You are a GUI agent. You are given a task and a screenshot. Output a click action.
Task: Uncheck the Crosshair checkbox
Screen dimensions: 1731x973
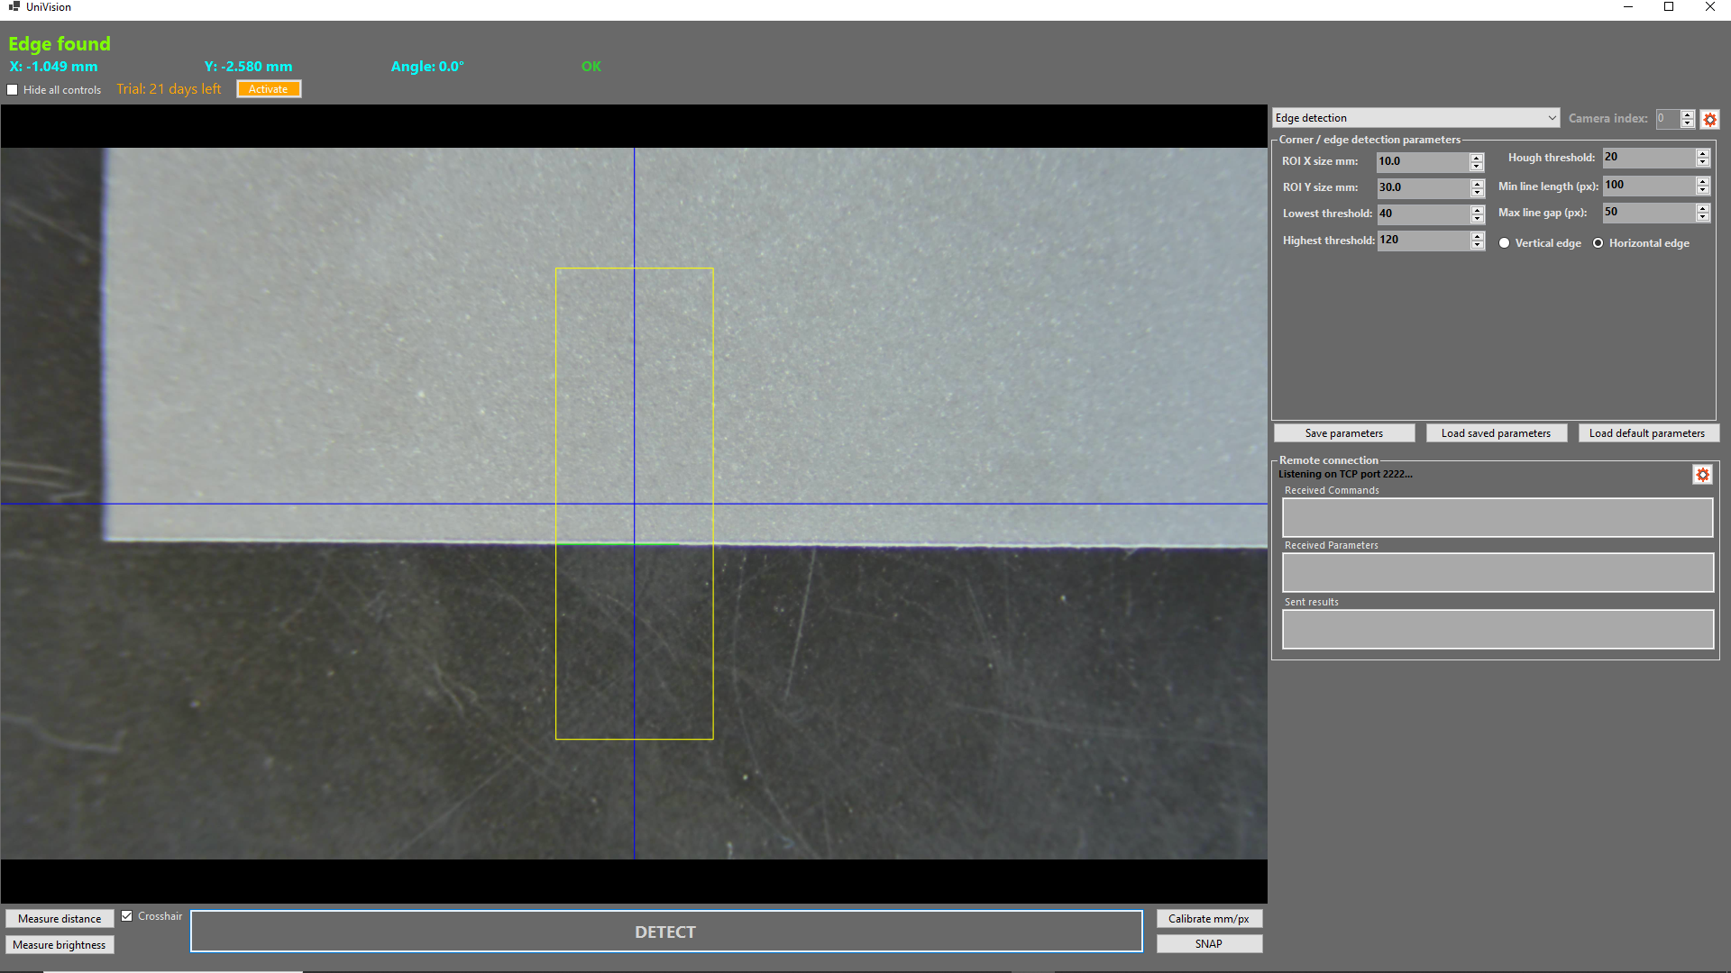tap(127, 916)
